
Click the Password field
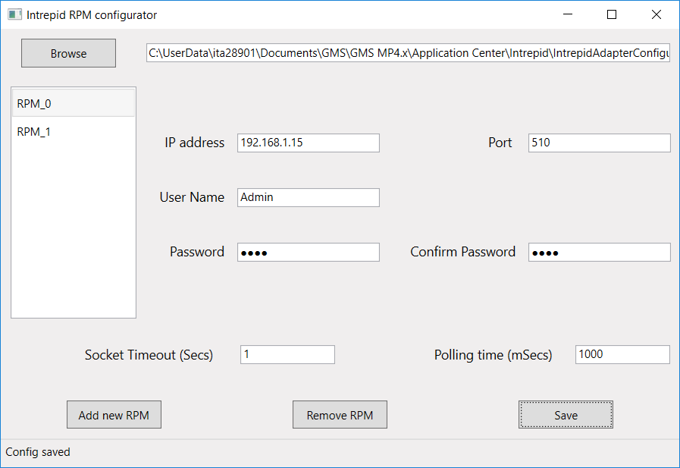308,252
